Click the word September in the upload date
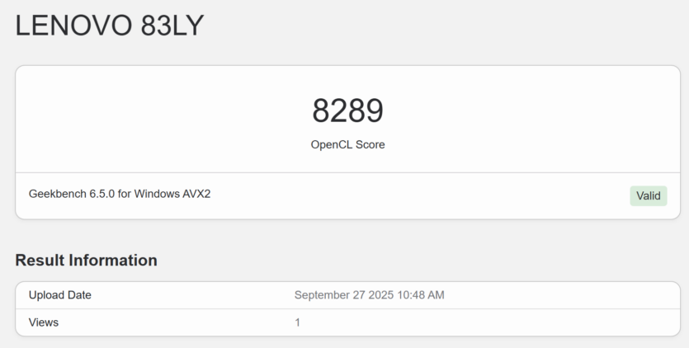This screenshot has height=348, width=689. [x=322, y=295]
